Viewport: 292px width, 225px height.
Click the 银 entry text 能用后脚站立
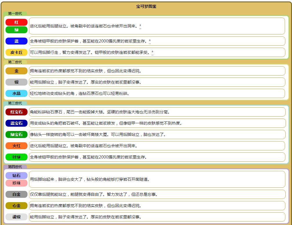pos(86,82)
